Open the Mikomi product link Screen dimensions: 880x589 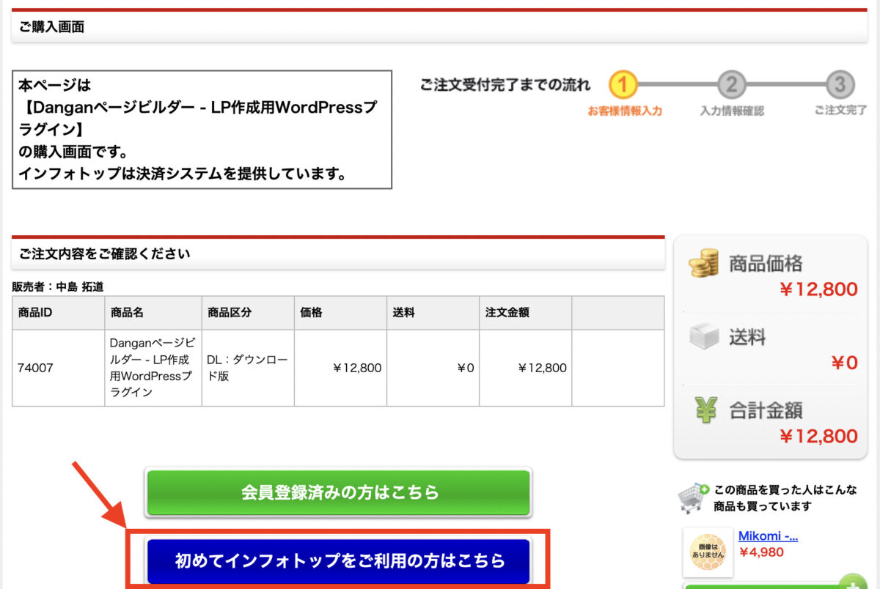point(768,536)
